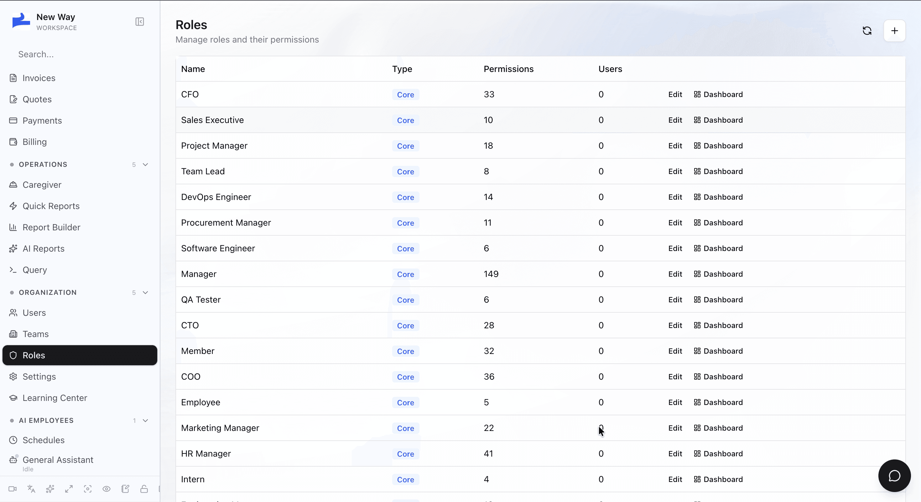This screenshot has width=921, height=502.
Task: Select the HR Manager role name
Action: (x=206, y=454)
